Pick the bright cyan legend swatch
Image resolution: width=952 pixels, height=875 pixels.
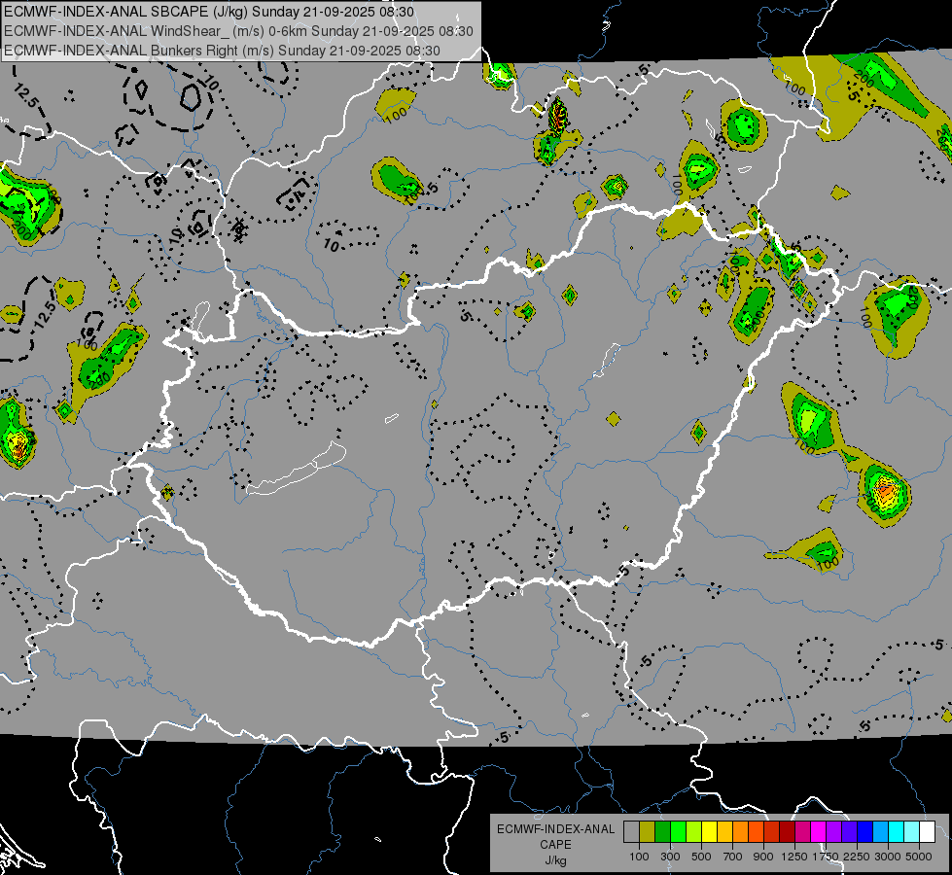click(897, 832)
